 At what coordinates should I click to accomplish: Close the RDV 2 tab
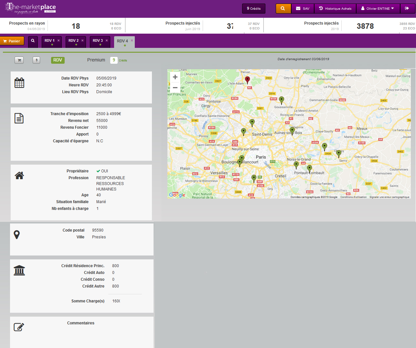coord(82,40)
